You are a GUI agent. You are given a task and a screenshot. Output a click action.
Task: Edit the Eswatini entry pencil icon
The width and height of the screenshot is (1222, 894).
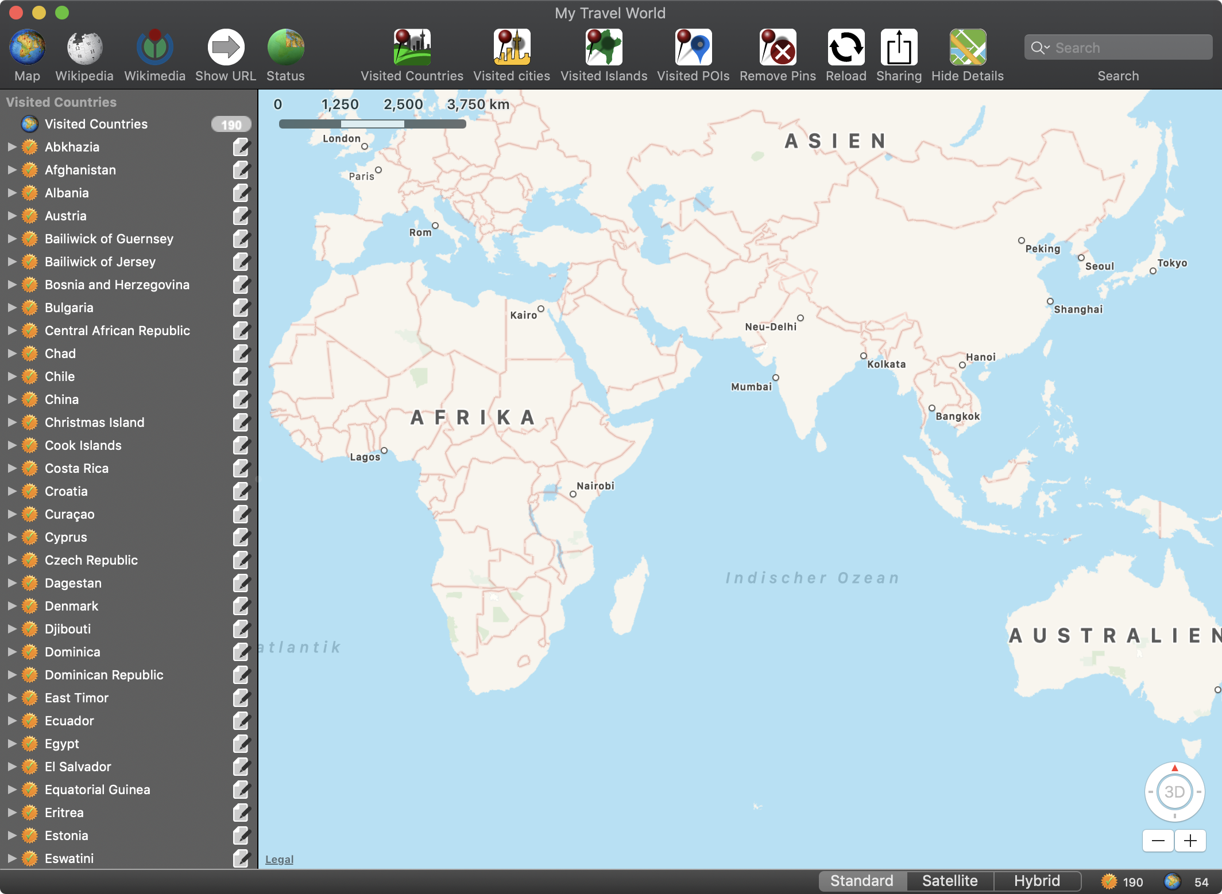click(x=242, y=858)
